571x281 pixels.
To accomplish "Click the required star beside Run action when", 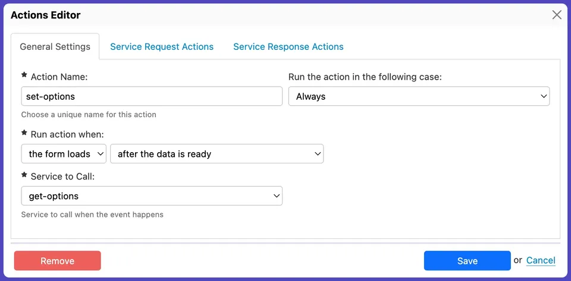I will click(24, 133).
